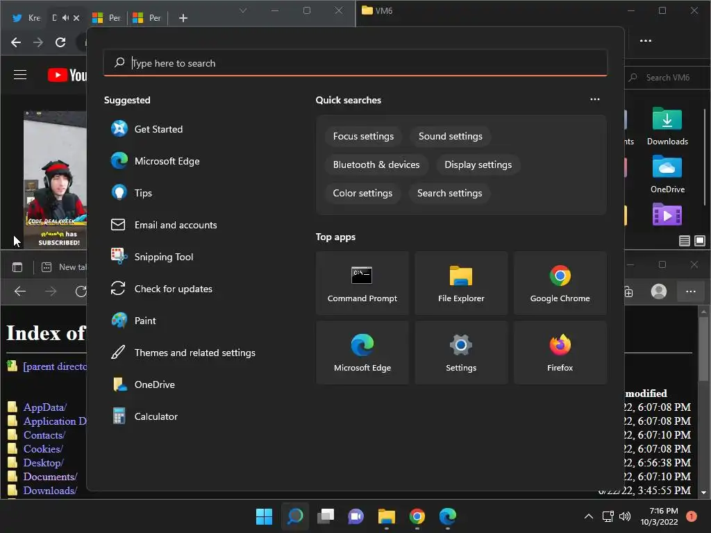Open the clock and date in taskbar

[659, 516]
